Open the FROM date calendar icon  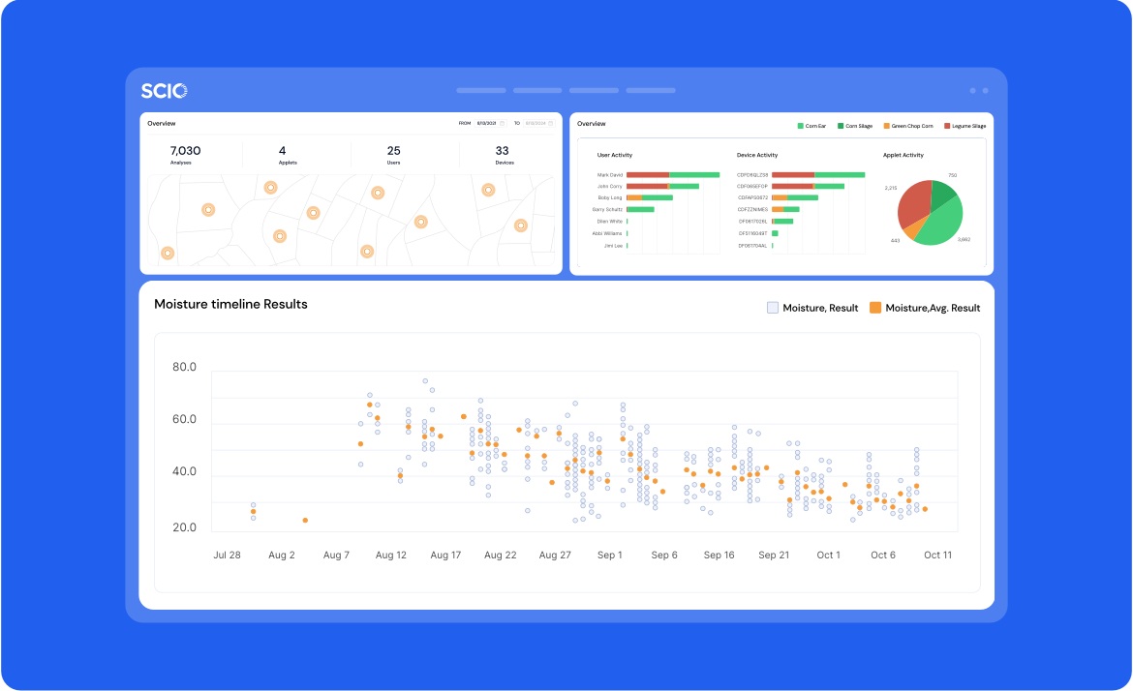click(502, 124)
